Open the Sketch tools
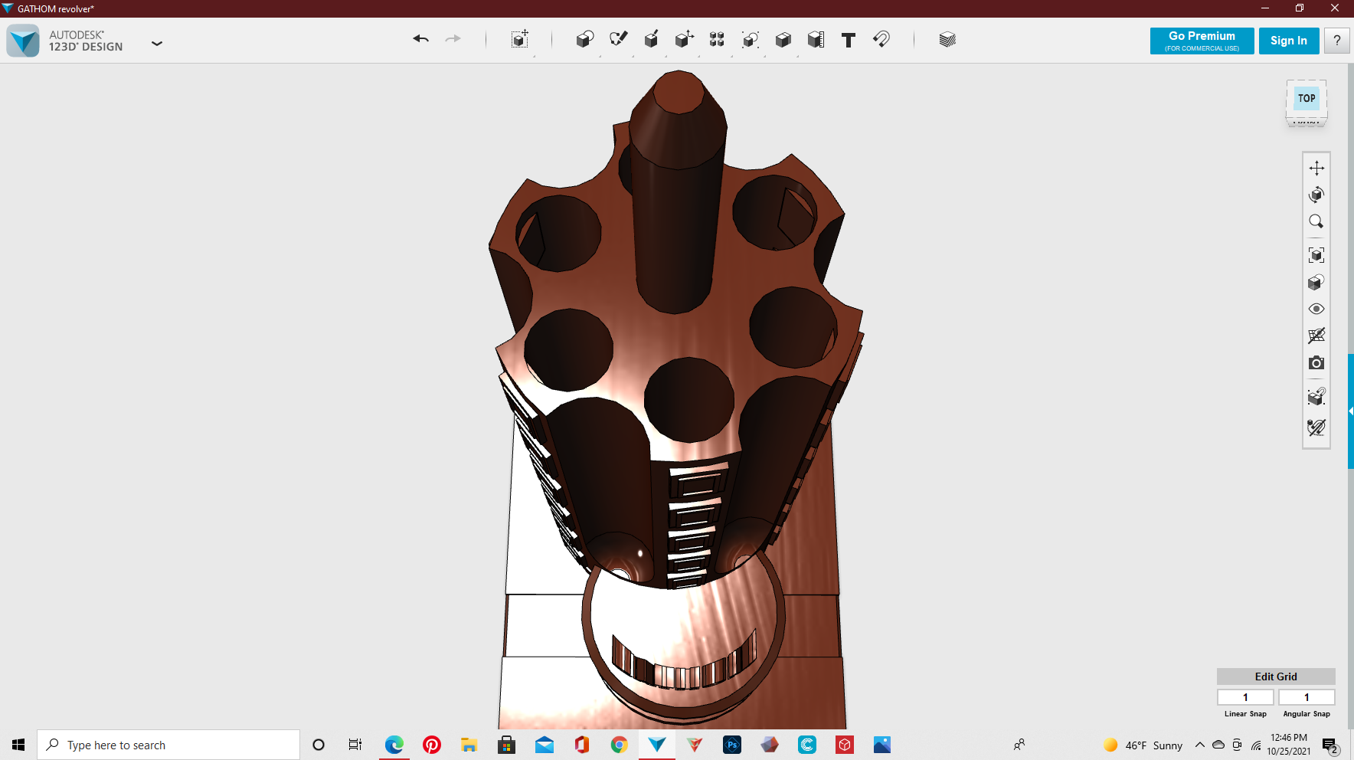Image resolution: width=1354 pixels, height=760 pixels. tap(618, 39)
